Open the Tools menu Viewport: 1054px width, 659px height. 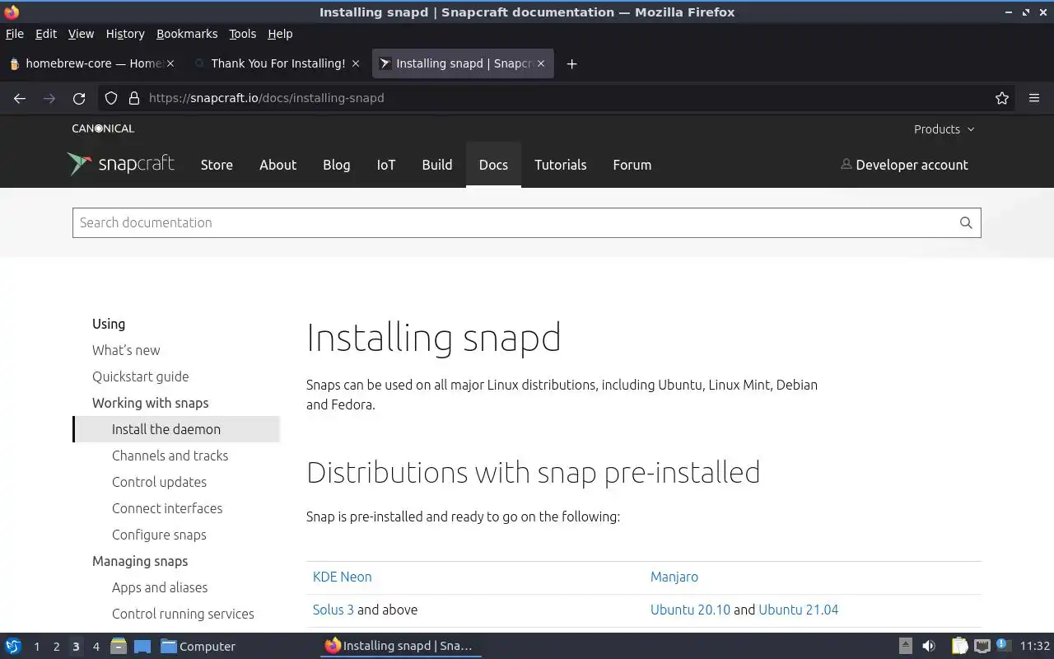(242, 34)
